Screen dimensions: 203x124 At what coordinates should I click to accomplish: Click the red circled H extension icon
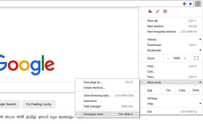[x=165, y=11]
